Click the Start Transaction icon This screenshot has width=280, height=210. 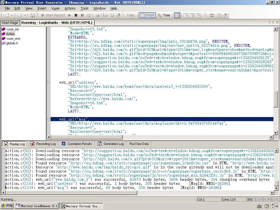(x=106, y=15)
